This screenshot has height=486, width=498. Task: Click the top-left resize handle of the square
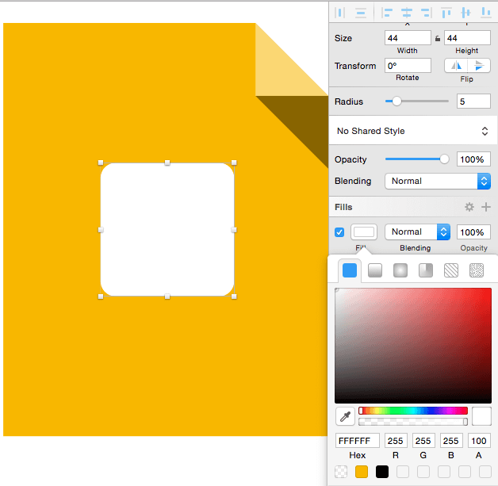101,163
